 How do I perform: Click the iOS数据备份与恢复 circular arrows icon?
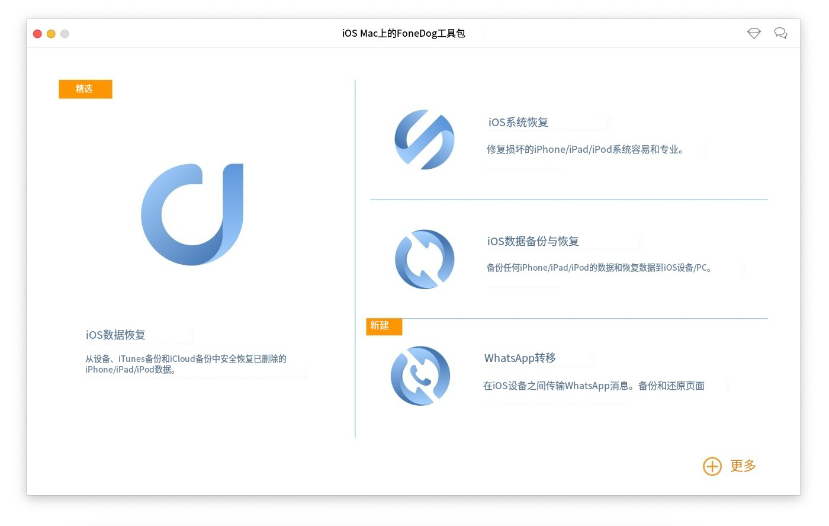[425, 259]
